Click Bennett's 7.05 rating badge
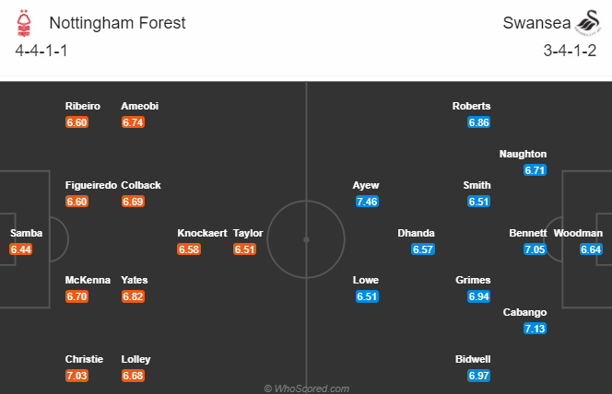This screenshot has height=394, width=612. click(x=535, y=249)
